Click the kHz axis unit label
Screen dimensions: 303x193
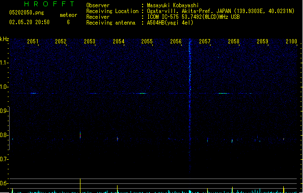(x=4, y=39)
